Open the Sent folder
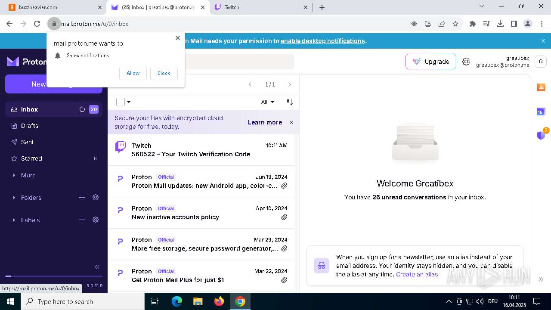This screenshot has width=551, height=310. tap(54, 142)
